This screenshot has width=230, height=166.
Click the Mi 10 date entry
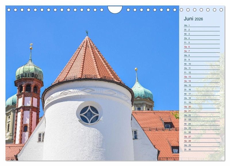click(202, 64)
